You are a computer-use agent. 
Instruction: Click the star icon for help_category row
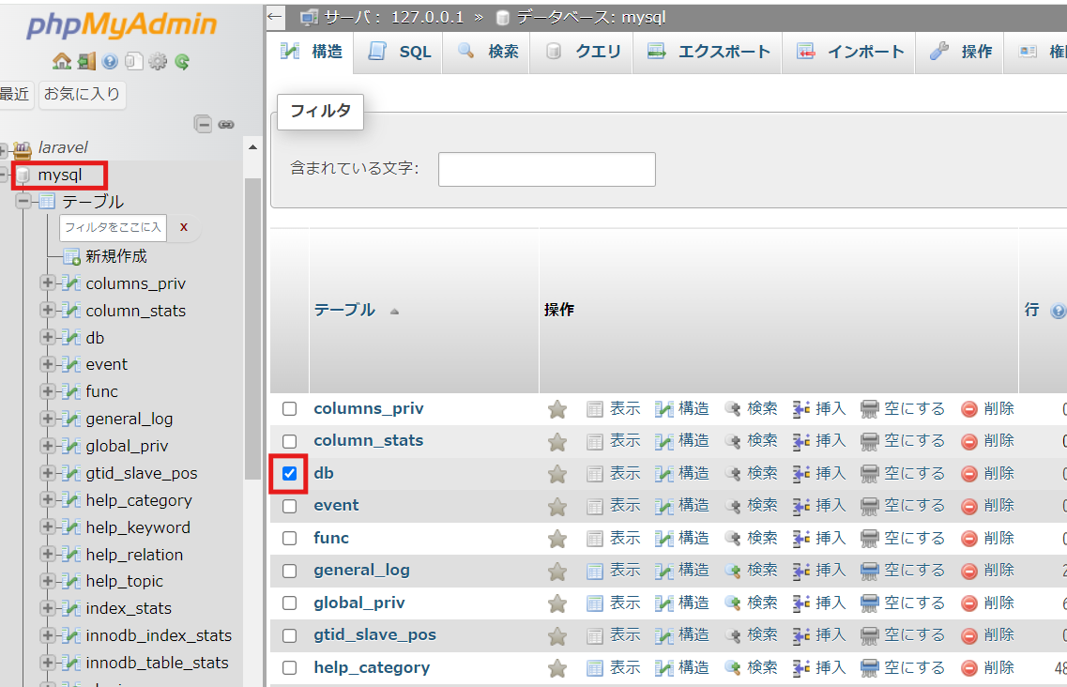click(557, 668)
